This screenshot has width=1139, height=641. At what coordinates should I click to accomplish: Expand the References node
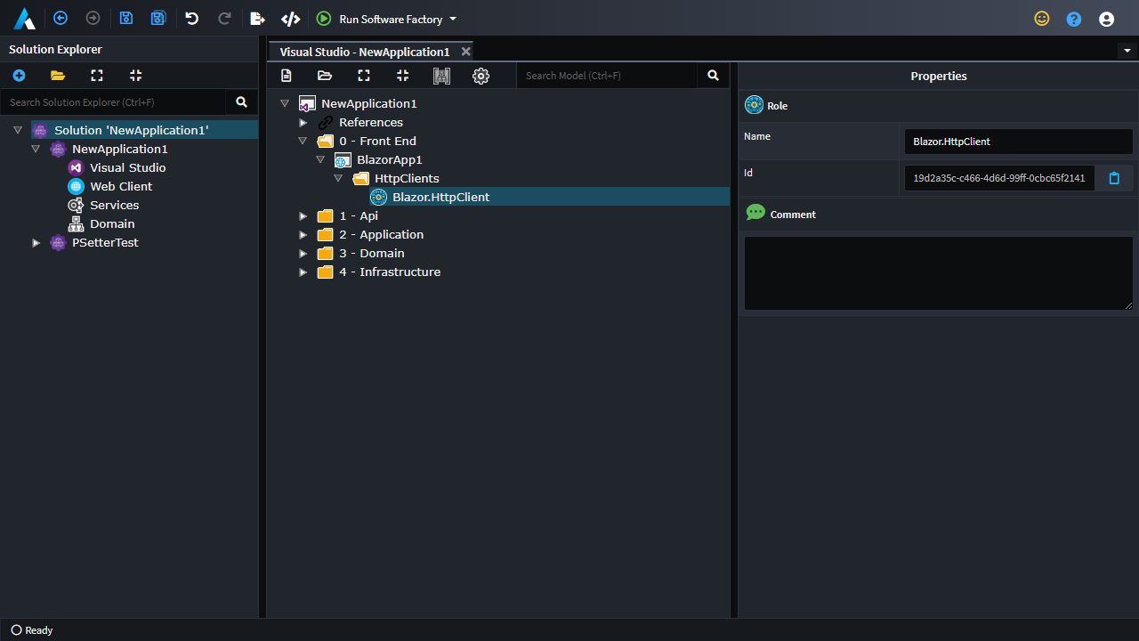(303, 122)
